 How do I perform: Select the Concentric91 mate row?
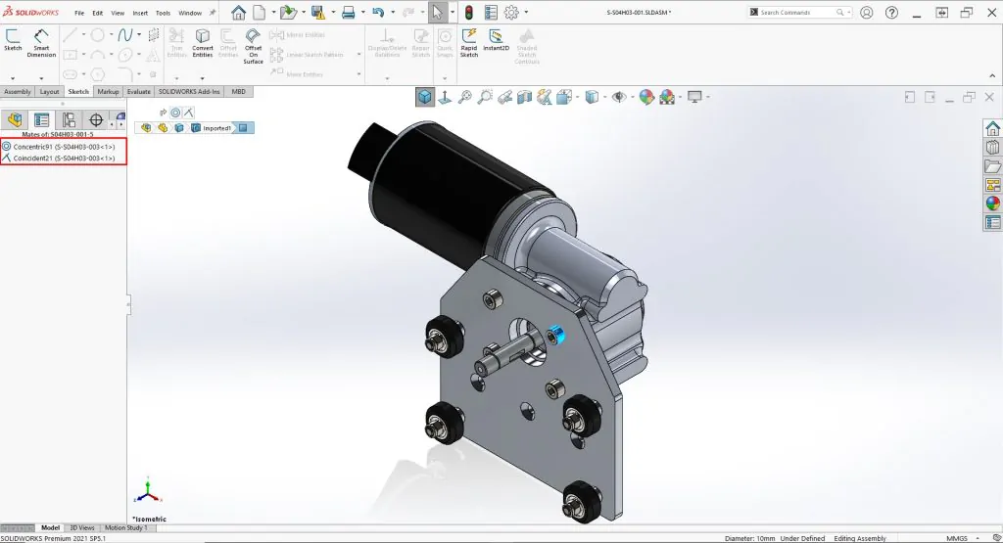pyautogui.click(x=64, y=147)
